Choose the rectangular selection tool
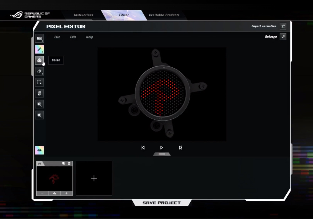Image resolution: width=313 pixels, height=219 pixels. [x=39, y=82]
